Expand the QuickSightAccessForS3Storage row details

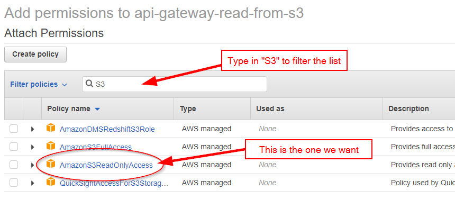(x=32, y=183)
